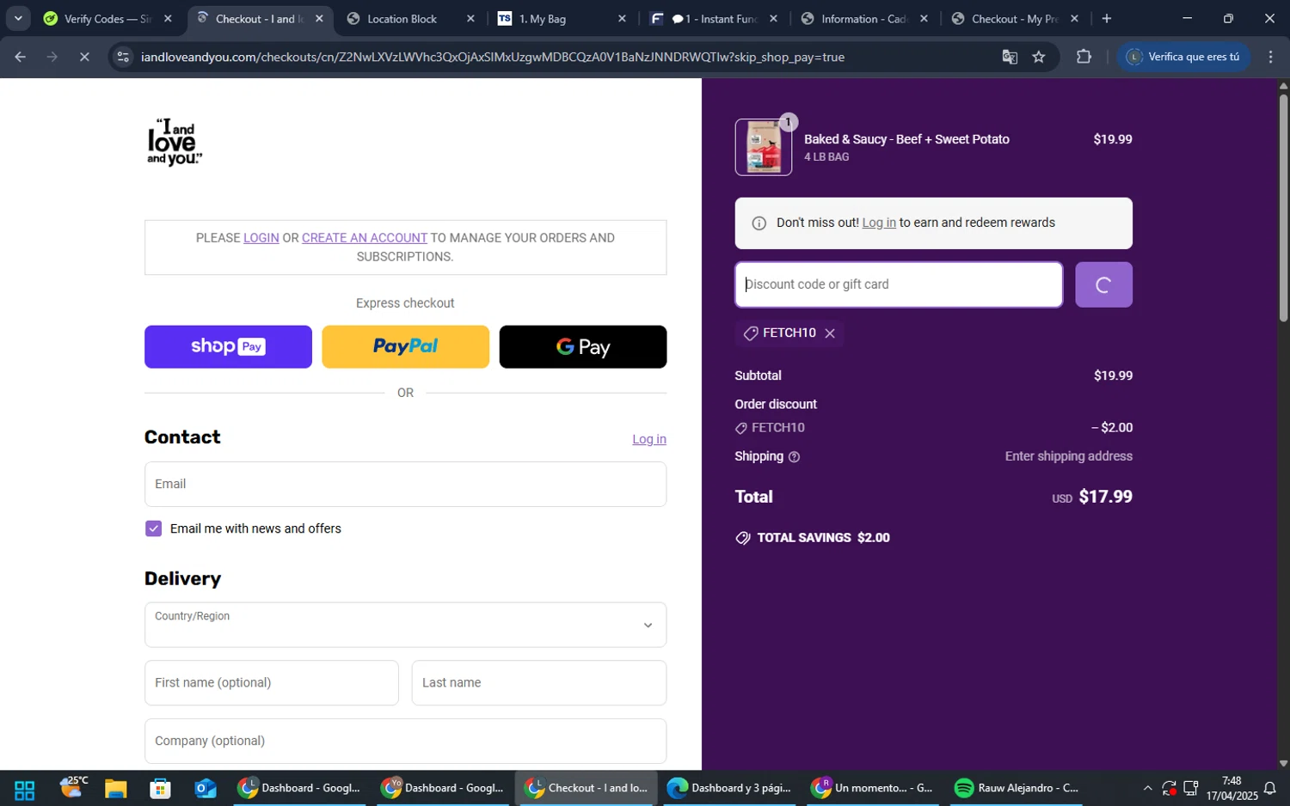This screenshot has width=1290, height=806.
Task: Click the info icon in rewards notice
Action: tap(759, 223)
